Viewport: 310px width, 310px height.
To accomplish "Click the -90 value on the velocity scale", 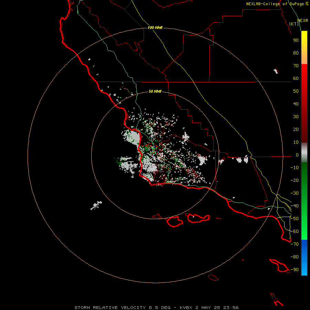I will pos(294,270).
